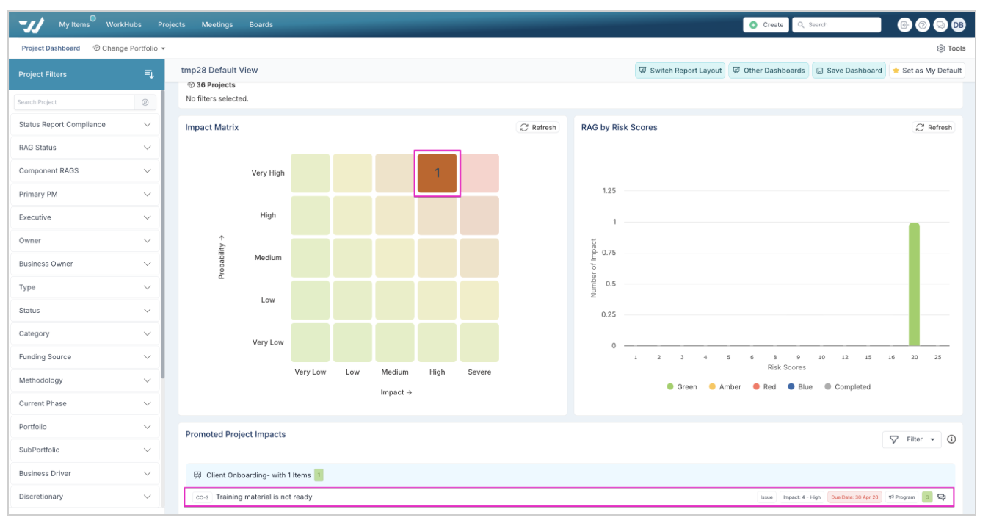Toggle Green series in chart legend
Screen dimensions: 991x523
click(682, 387)
